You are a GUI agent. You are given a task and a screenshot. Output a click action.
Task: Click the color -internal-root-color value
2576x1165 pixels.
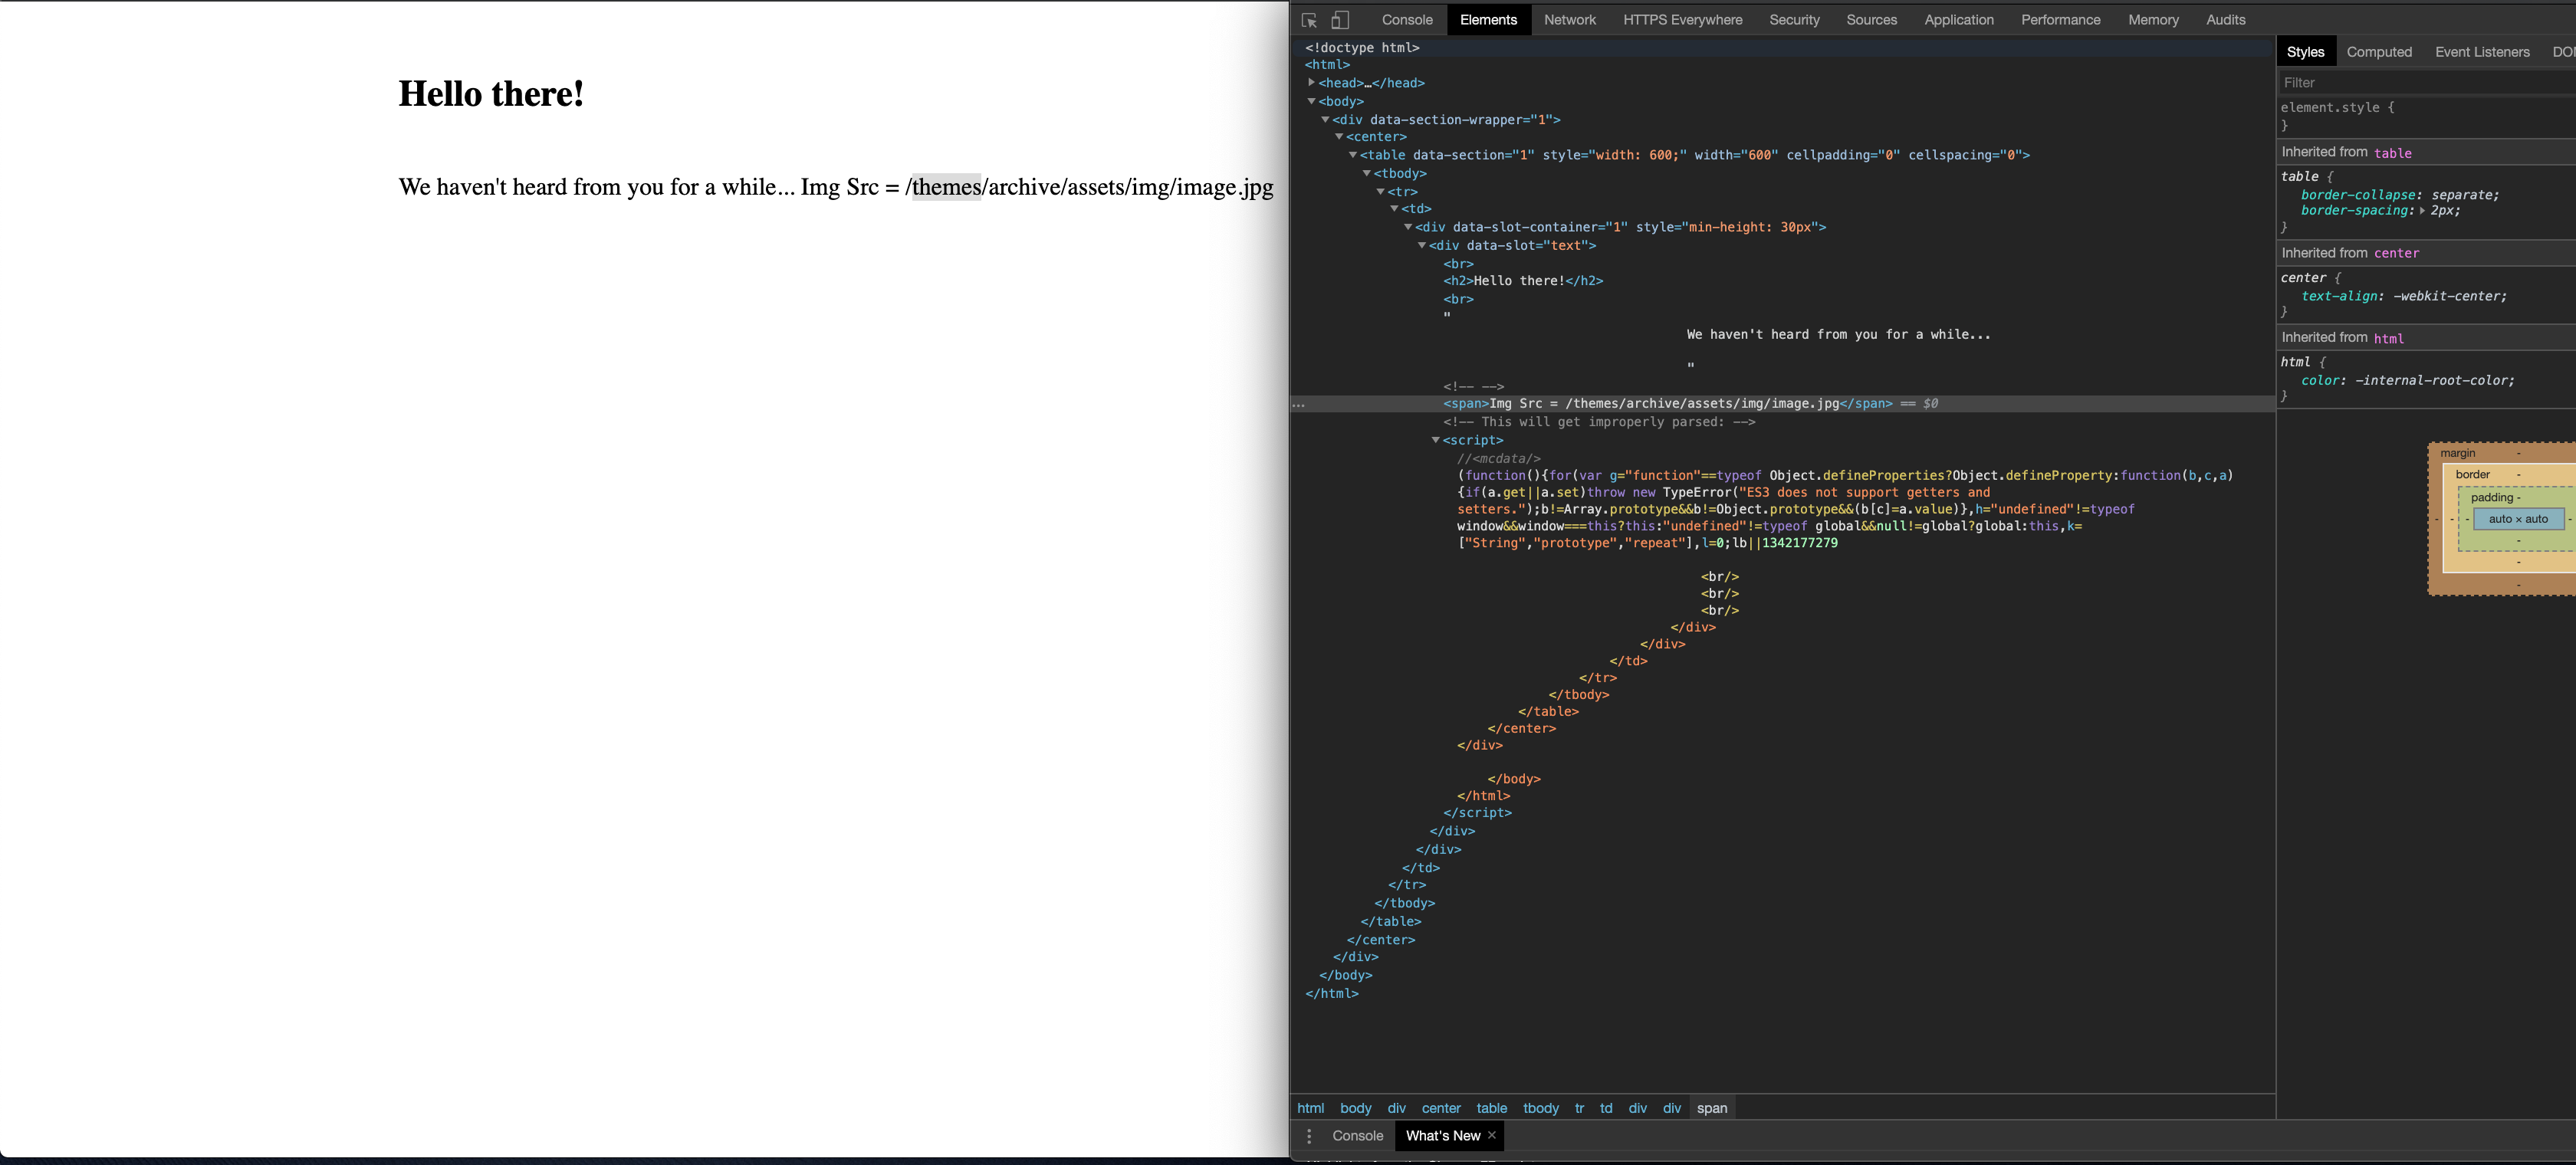[2432, 380]
